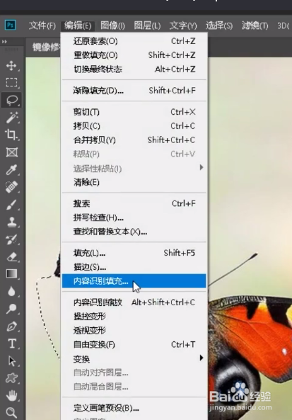Choose 清除(E) menu entry

coord(134,183)
